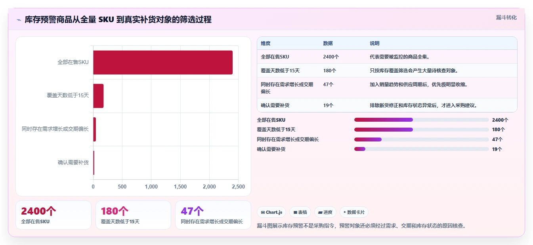Click table text 排除断货修正和库存状态异常后，才进入采购建议。
533x245 pixels.
[424, 105]
